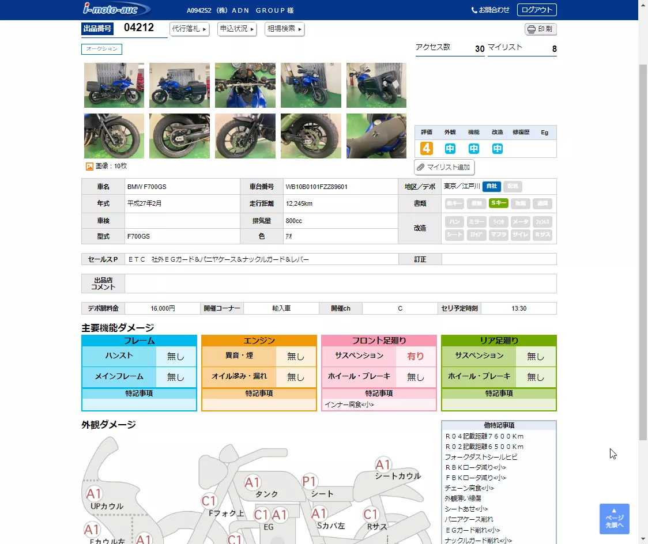
Task: Toggle the green Sキー document badge
Action: (x=499, y=203)
